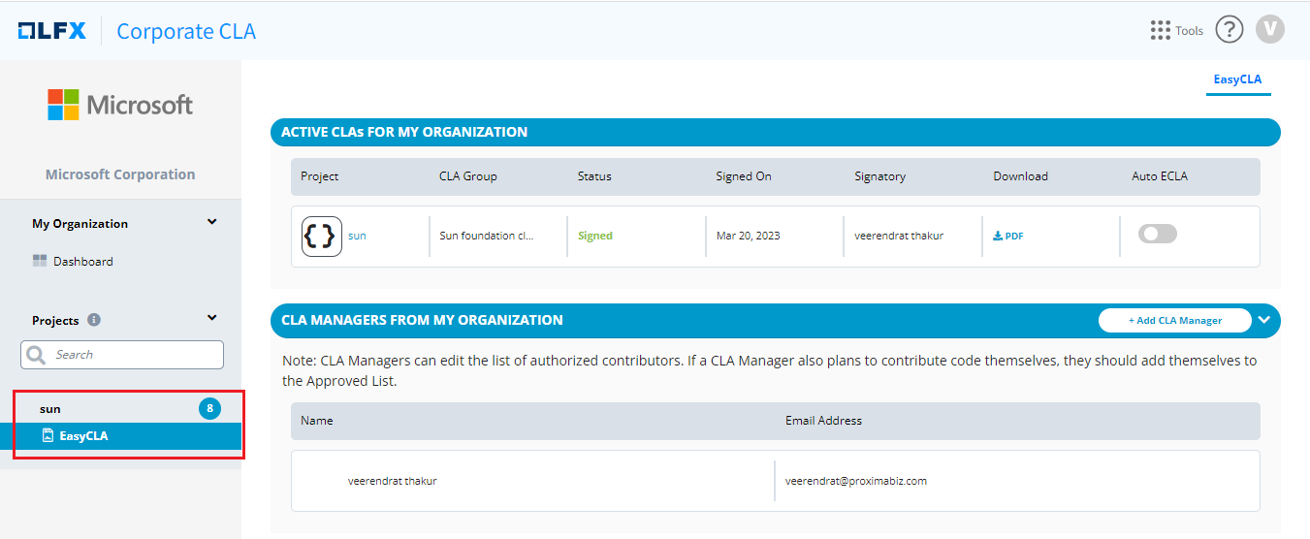Click the help question mark icon
Screen dimensions: 1310x539
1229,30
